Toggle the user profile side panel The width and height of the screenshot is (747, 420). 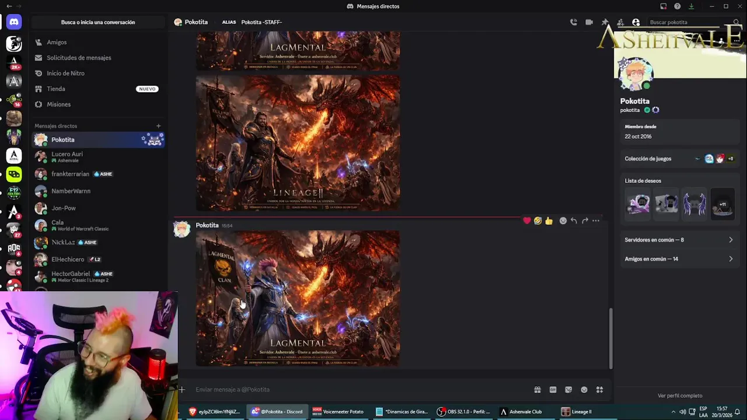(636, 22)
